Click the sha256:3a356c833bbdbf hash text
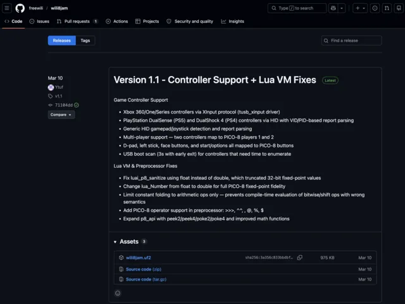 269,258
